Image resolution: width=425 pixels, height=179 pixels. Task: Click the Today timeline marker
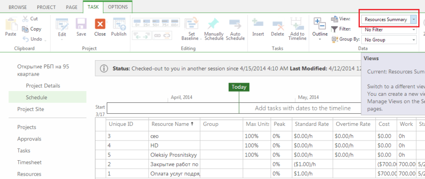pyautogui.click(x=239, y=87)
